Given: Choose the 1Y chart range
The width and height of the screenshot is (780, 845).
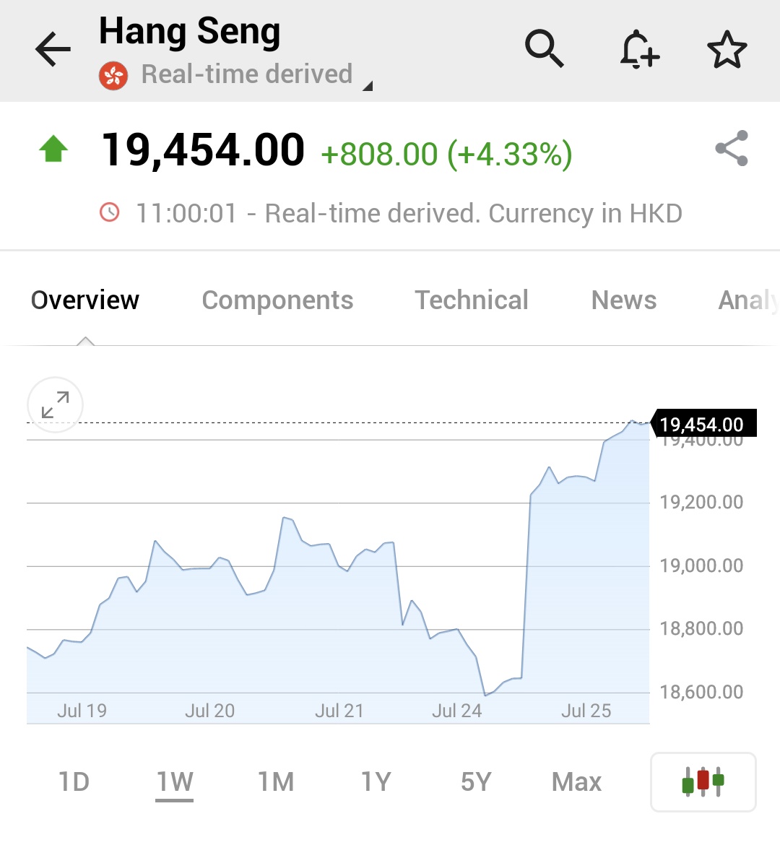Looking at the screenshot, I should pyautogui.click(x=376, y=782).
